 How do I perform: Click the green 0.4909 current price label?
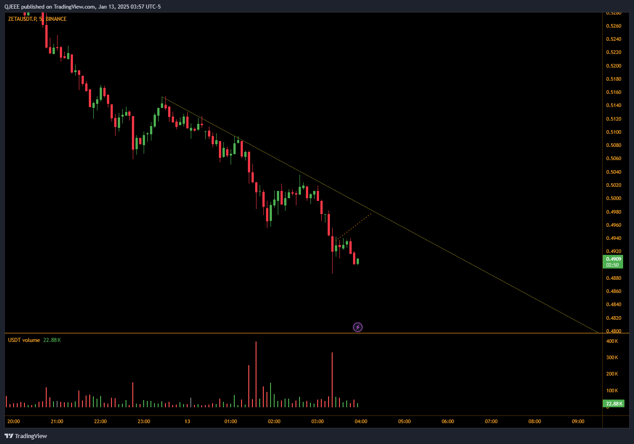[614, 259]
